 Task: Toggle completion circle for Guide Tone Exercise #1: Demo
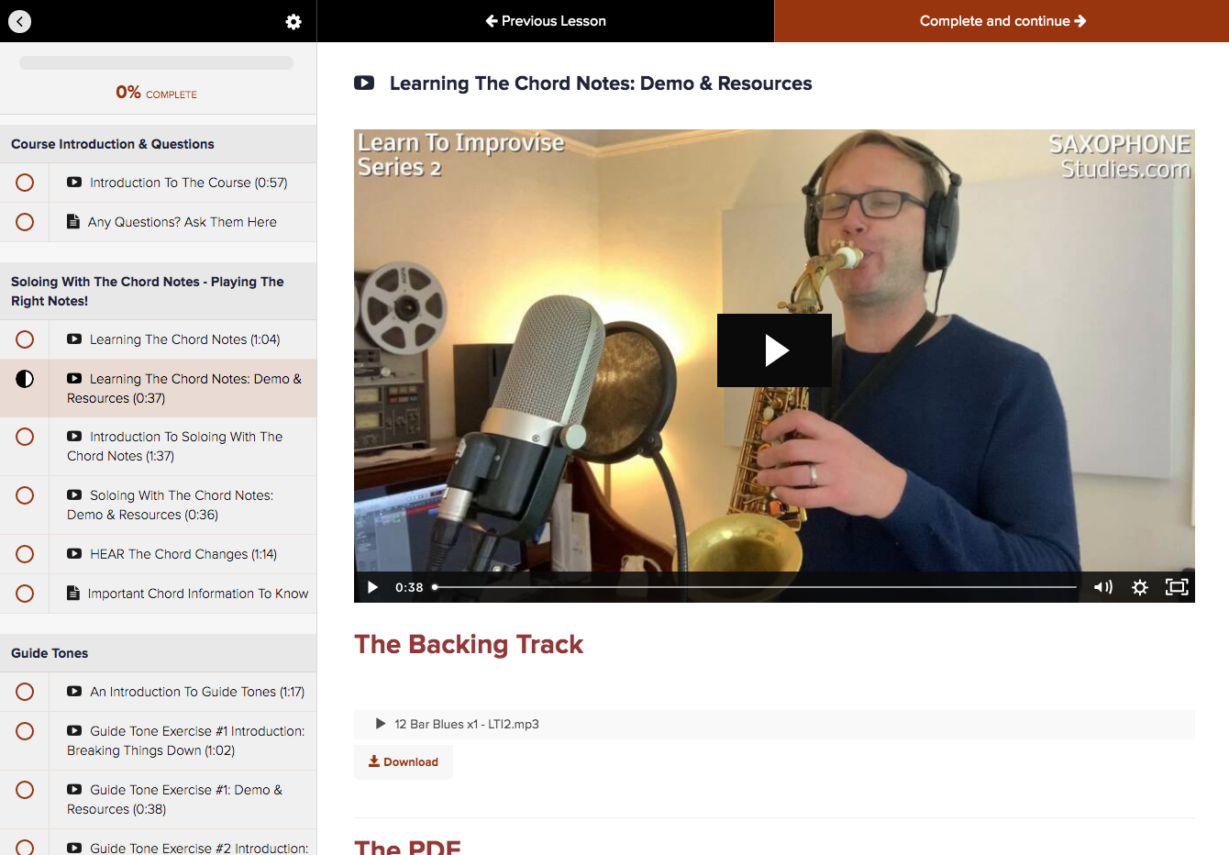coord(25,790)
